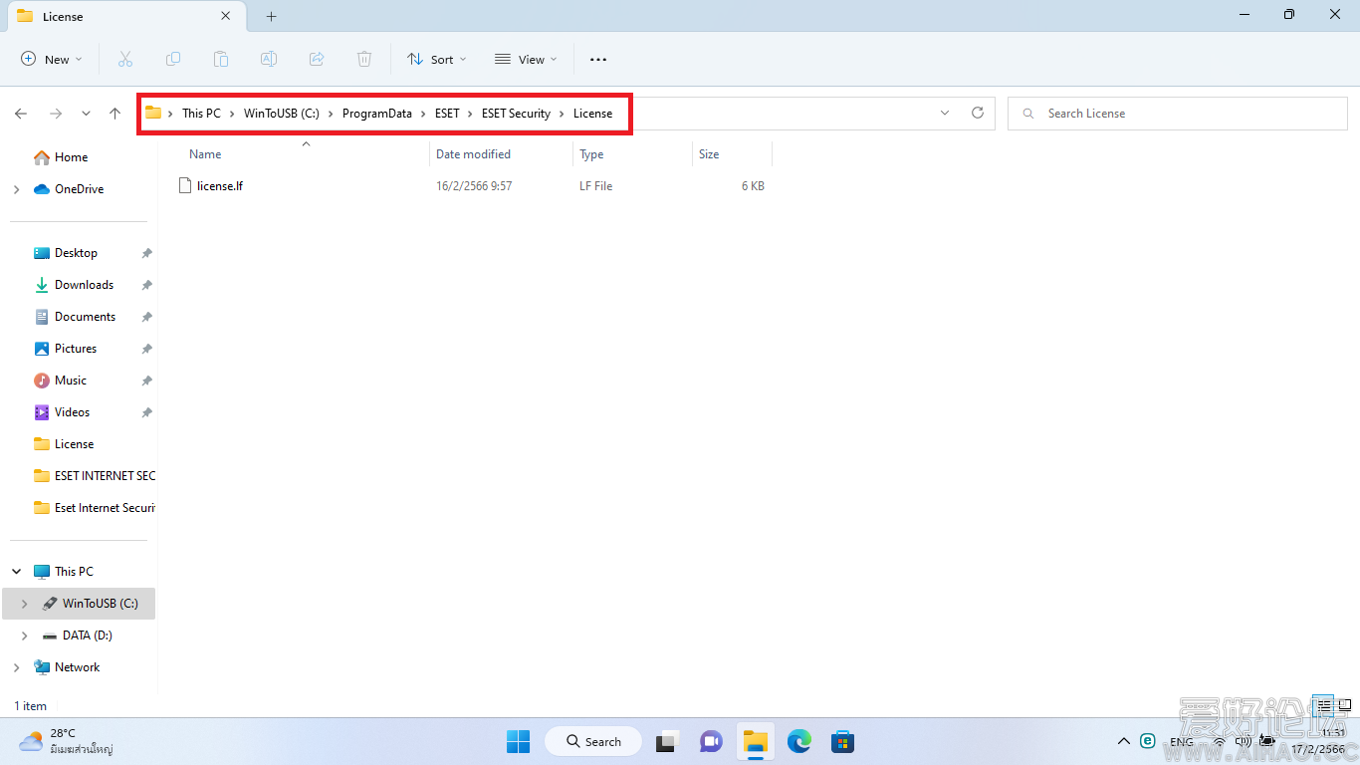Go forward with the right arrow
Screen dimensions: 1360x765
tap(56, 114)
